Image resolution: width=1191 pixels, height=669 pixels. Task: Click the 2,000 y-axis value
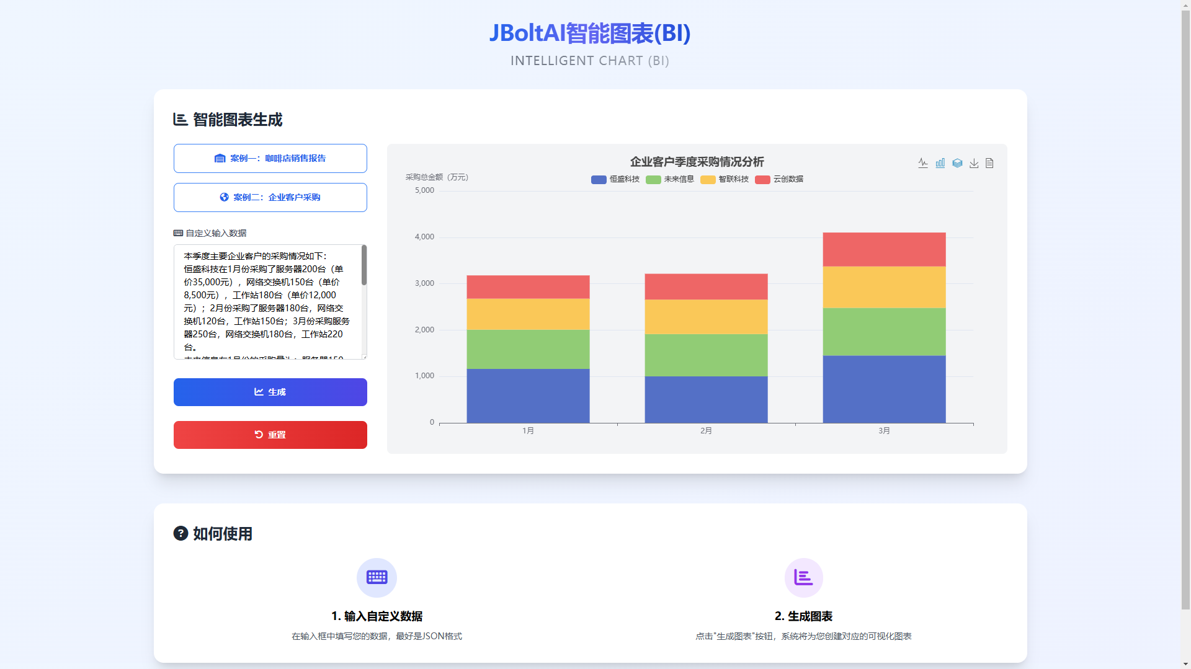[x=424, y=330]
